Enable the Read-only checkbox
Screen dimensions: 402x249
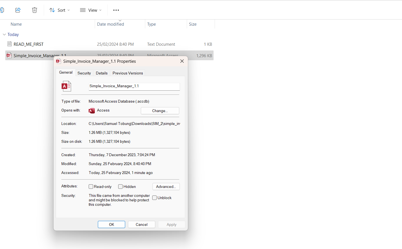91,187
